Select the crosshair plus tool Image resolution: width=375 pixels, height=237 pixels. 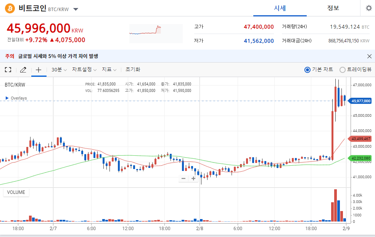39,69
